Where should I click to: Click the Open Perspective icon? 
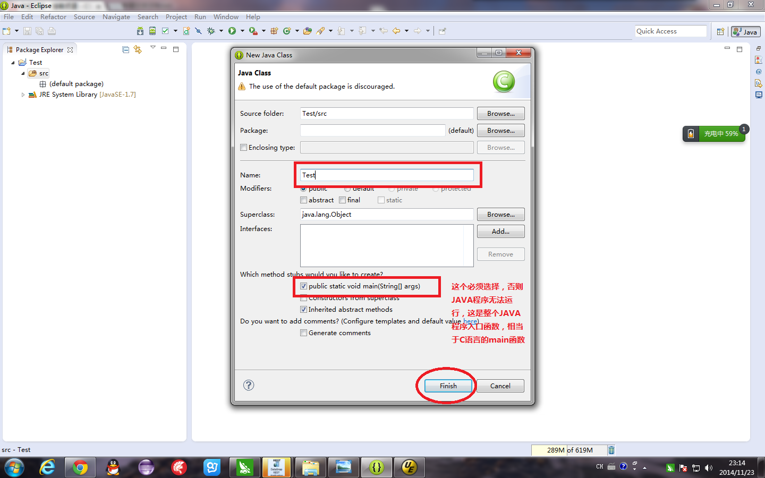[x=720, y=32]
